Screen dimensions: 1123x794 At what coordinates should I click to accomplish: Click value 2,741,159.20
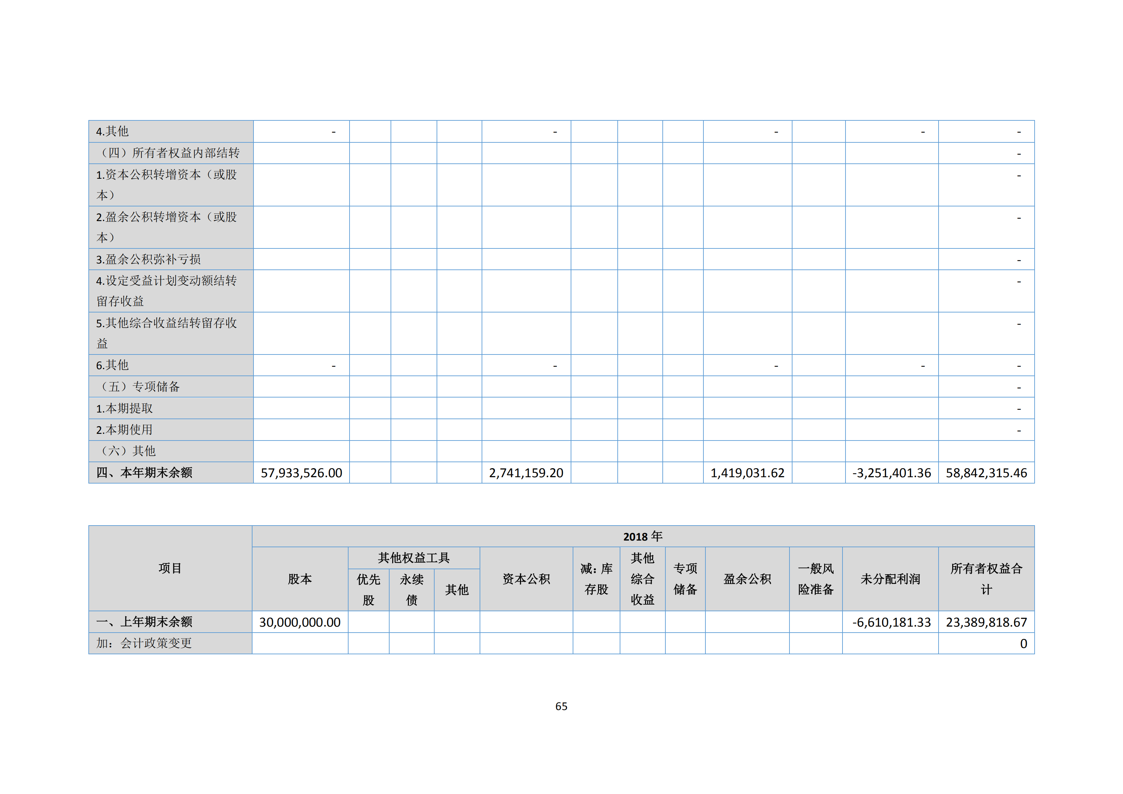pyautogui.click(x=526, y=473)
